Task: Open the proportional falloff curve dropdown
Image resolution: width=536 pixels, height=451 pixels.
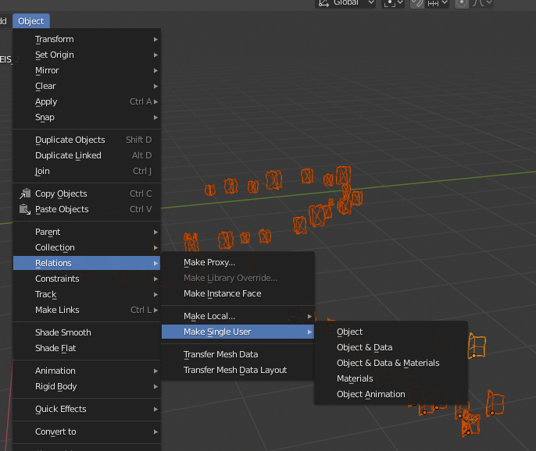Action: (481, 3)
